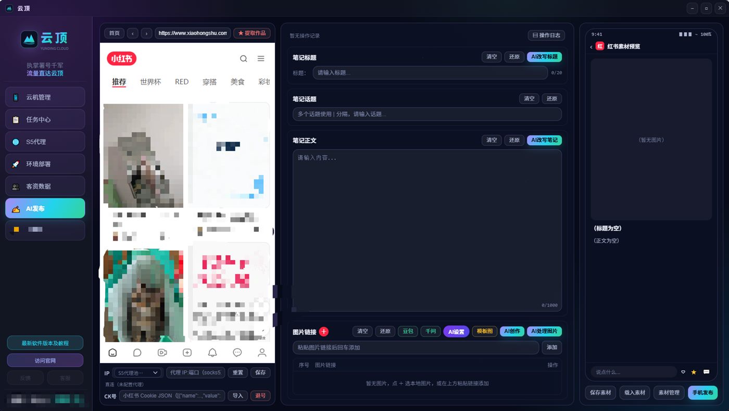The width and height of the screenshot is (729, 411).
Task: Open 环境部署 in the sidebar
Action: (x=45, y=164)
